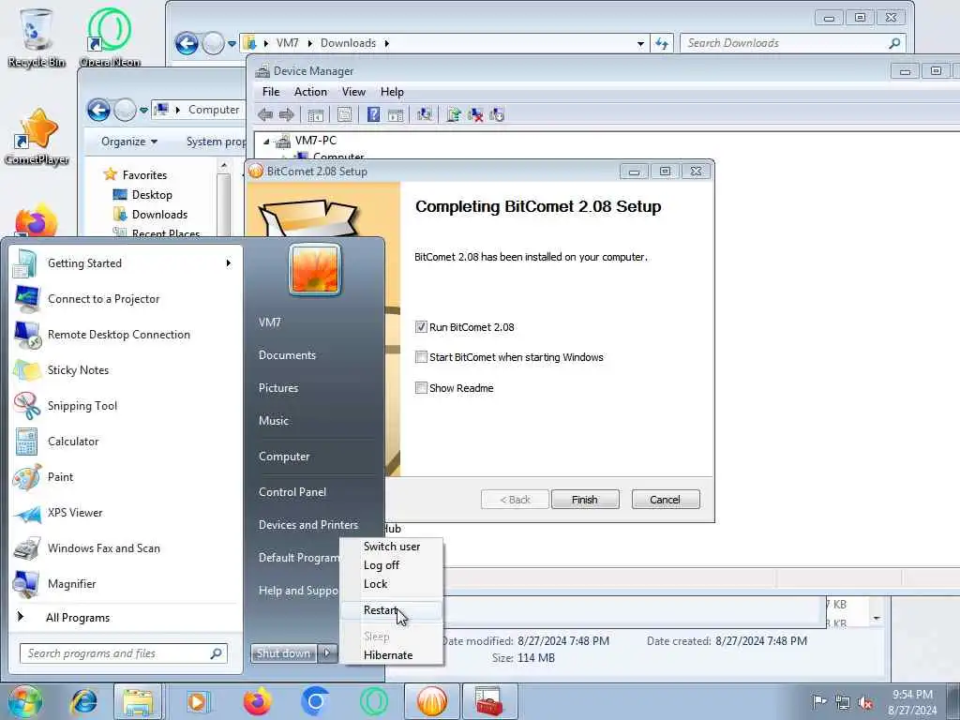The width and height of the screenshot is (960, 720).
Task: Check Show Readme option
Action: [421, 387]
